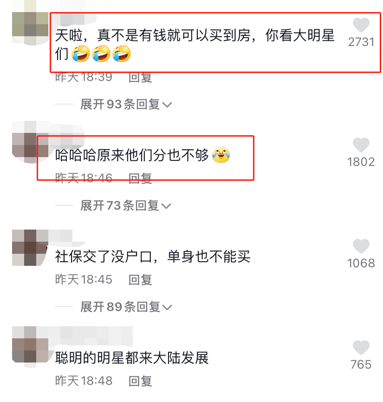Select the comment 哈哈哈原来他们分也不够

tap(143, 155)
